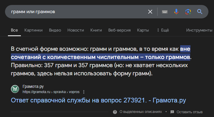The height and width of the screenshot is (117, 214).
Task: Go to the Новости tab
Action: 76,30
